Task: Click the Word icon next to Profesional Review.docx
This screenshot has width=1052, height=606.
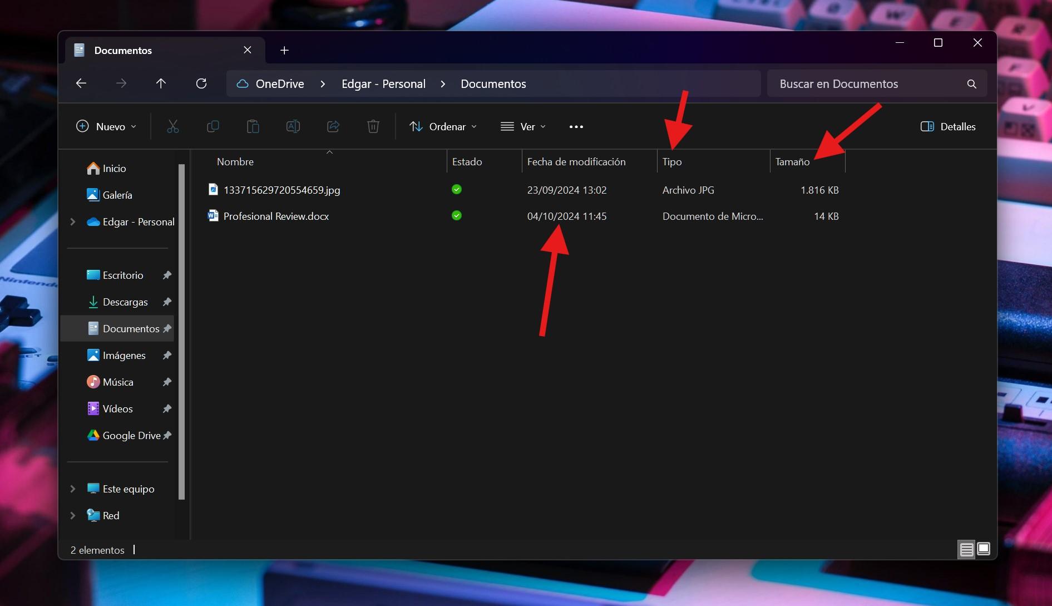Action: 213,216
